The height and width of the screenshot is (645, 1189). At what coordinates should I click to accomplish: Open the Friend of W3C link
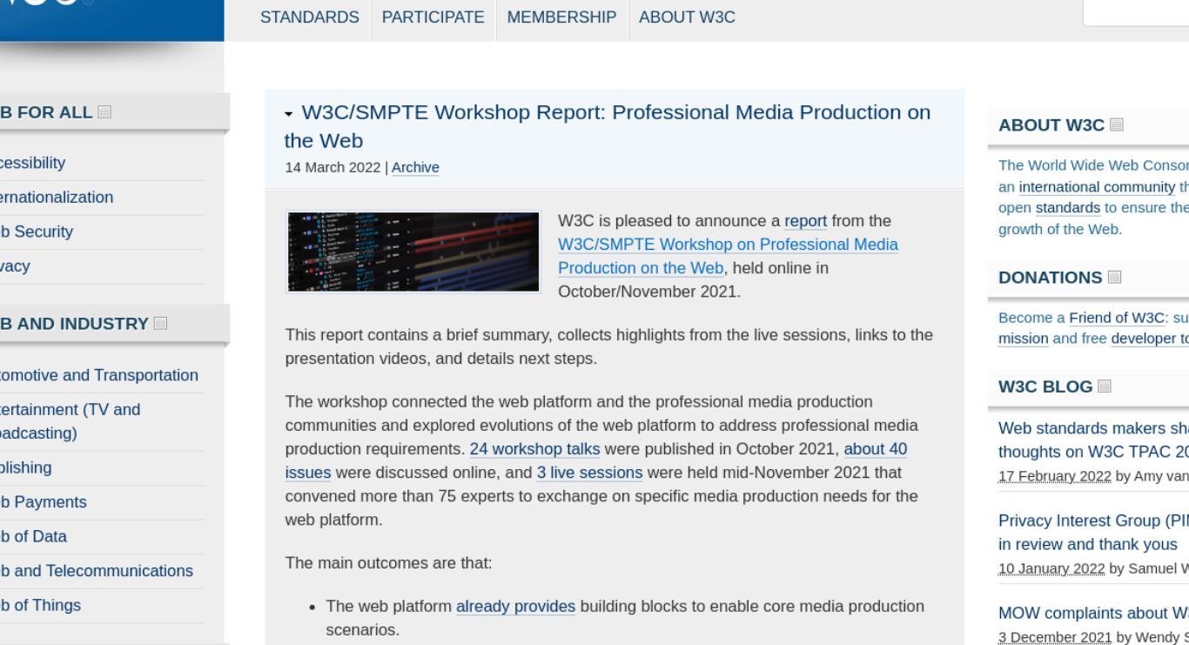[1117, 318]
